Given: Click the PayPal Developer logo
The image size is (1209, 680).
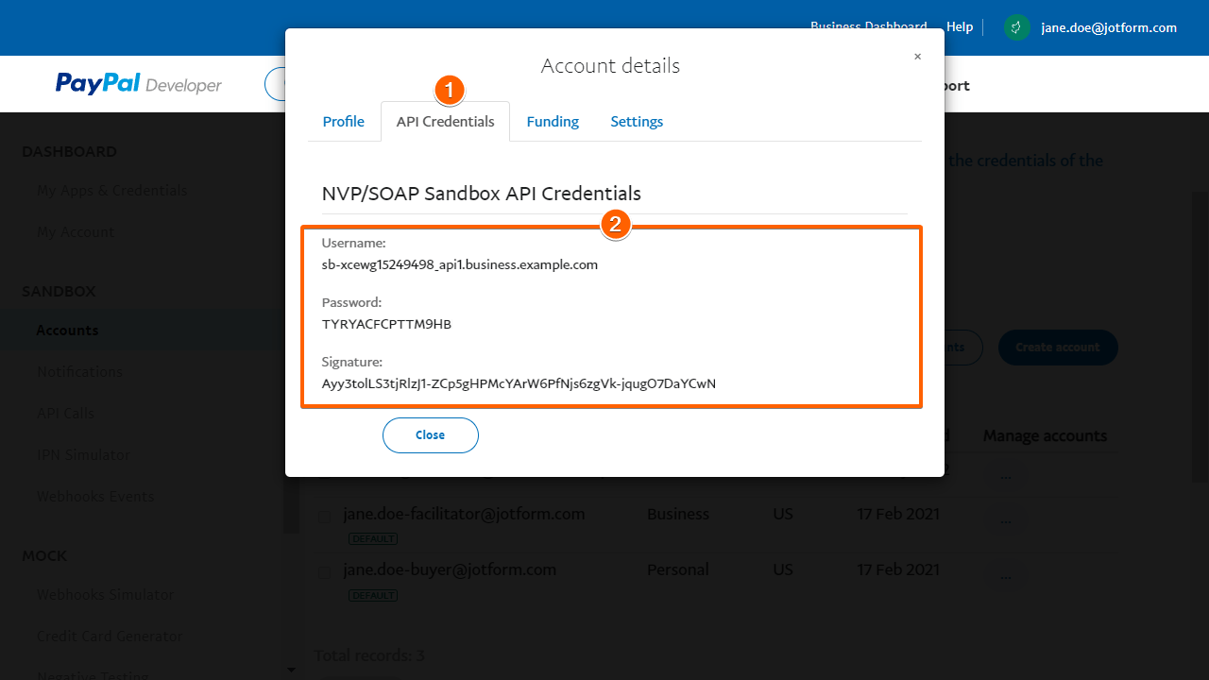Looking at the screenshot, I should pyautogui.click(x=138, y=84).
